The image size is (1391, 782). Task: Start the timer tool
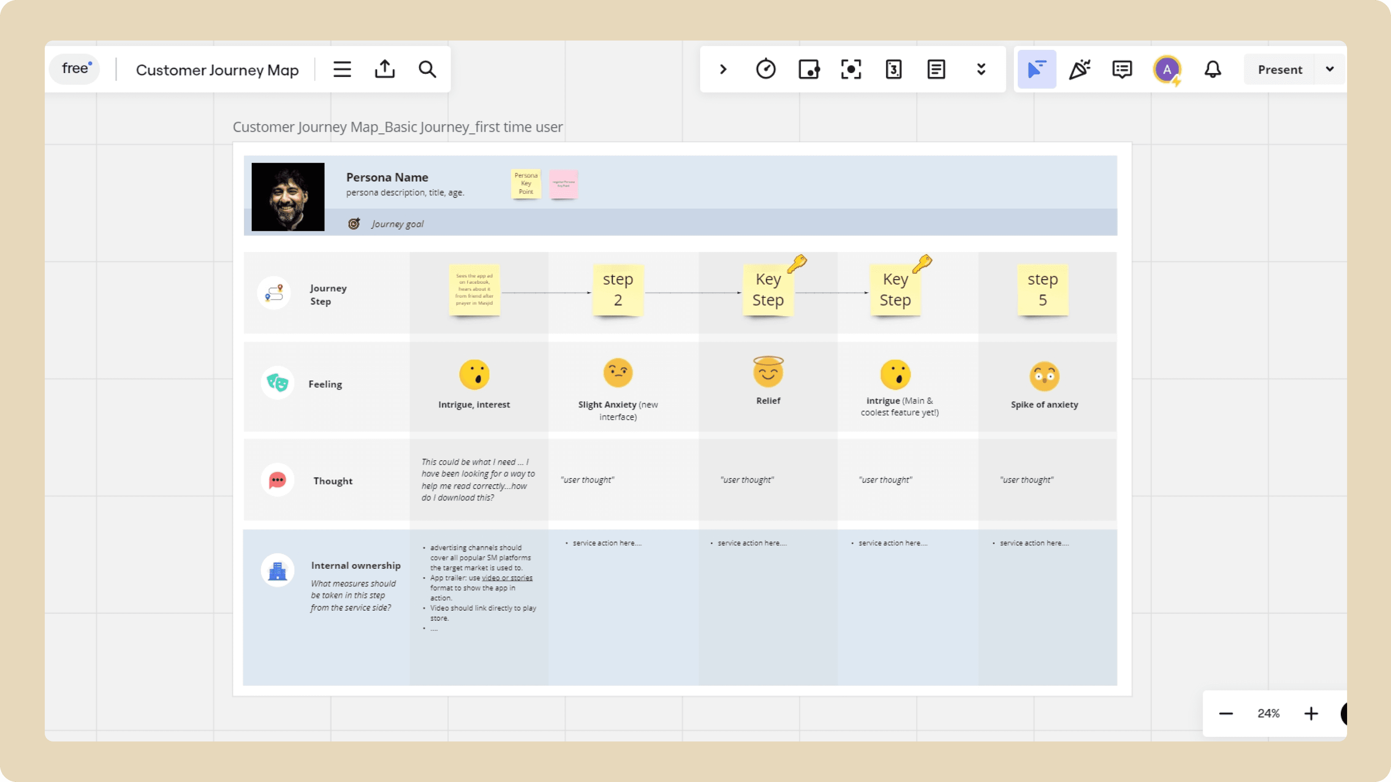766,69
